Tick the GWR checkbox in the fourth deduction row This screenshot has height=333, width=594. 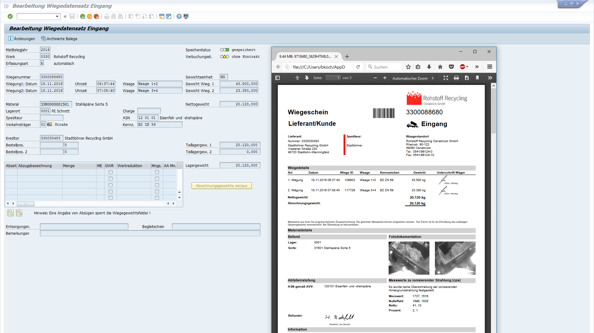(110, 192)
